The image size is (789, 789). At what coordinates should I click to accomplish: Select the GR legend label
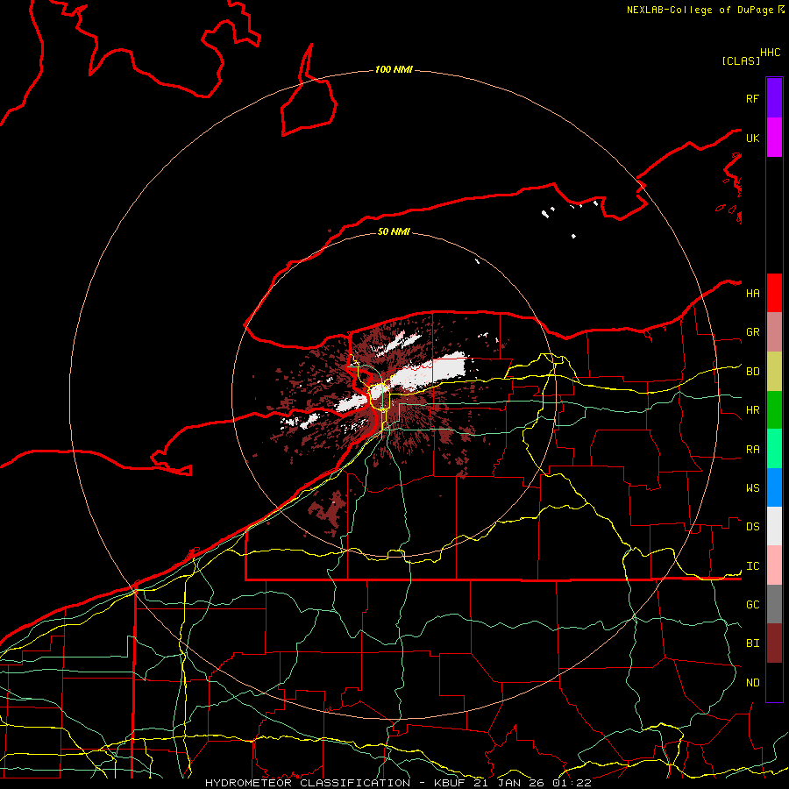click(752, 332)
